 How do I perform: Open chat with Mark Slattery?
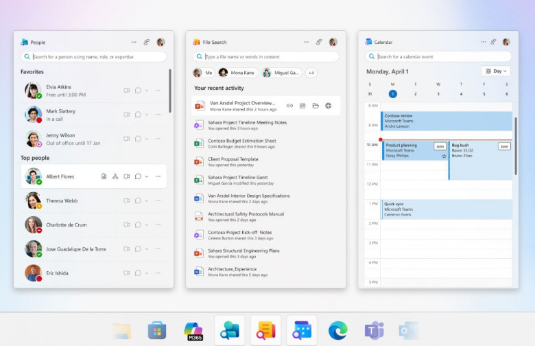[x=138, y=115]
